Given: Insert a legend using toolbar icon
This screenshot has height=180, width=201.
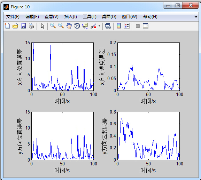Looking at the screenshot, I should pos(127,26).
